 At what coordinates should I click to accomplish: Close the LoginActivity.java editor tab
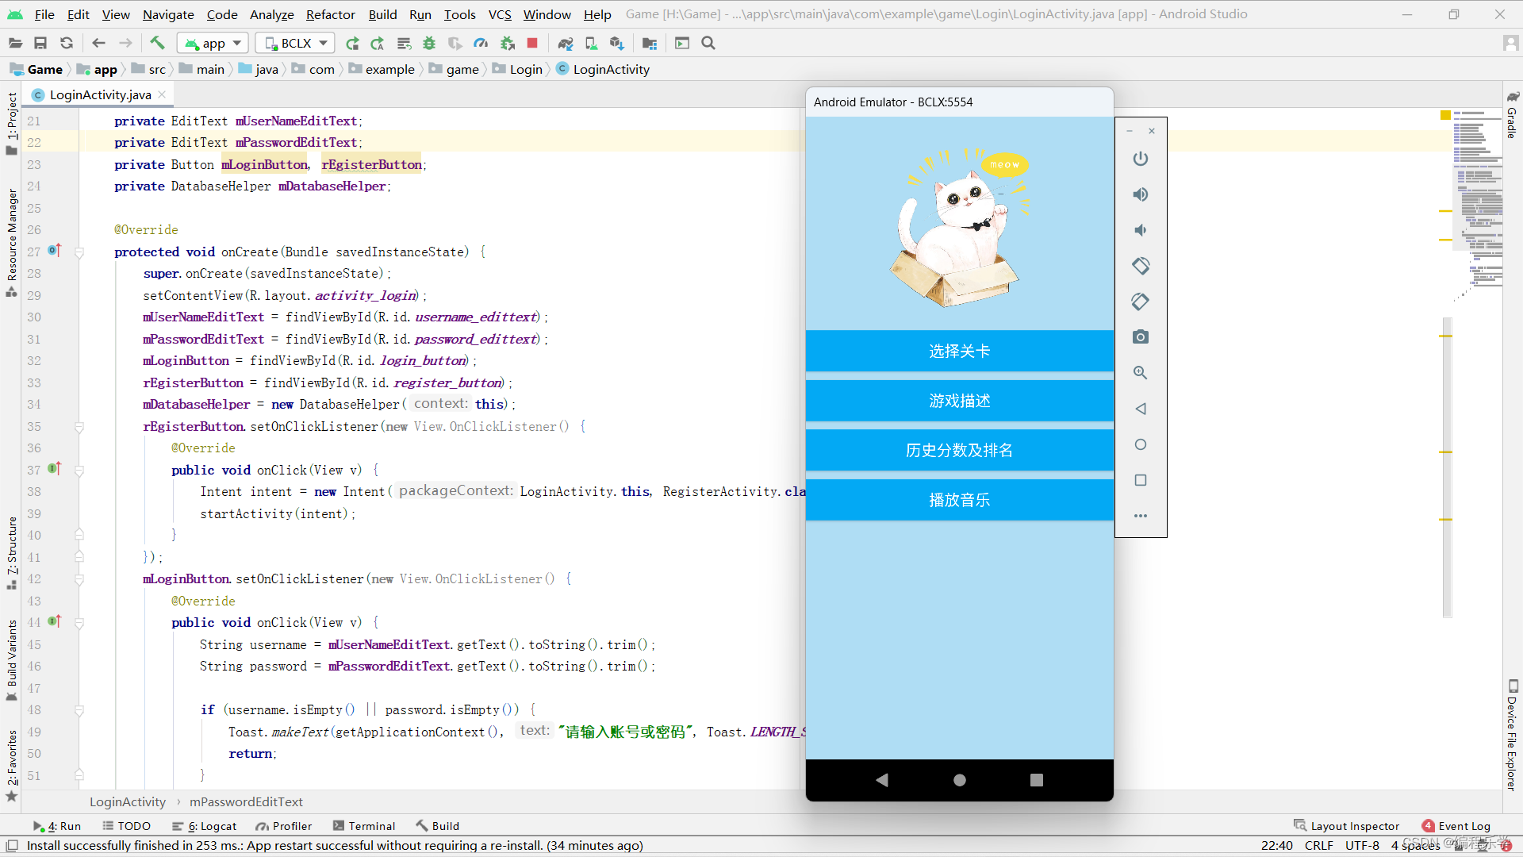[162, 94]
